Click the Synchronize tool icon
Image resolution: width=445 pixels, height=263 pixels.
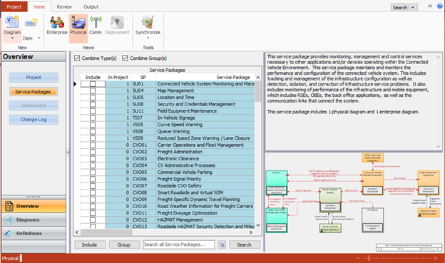coord(148,22)
